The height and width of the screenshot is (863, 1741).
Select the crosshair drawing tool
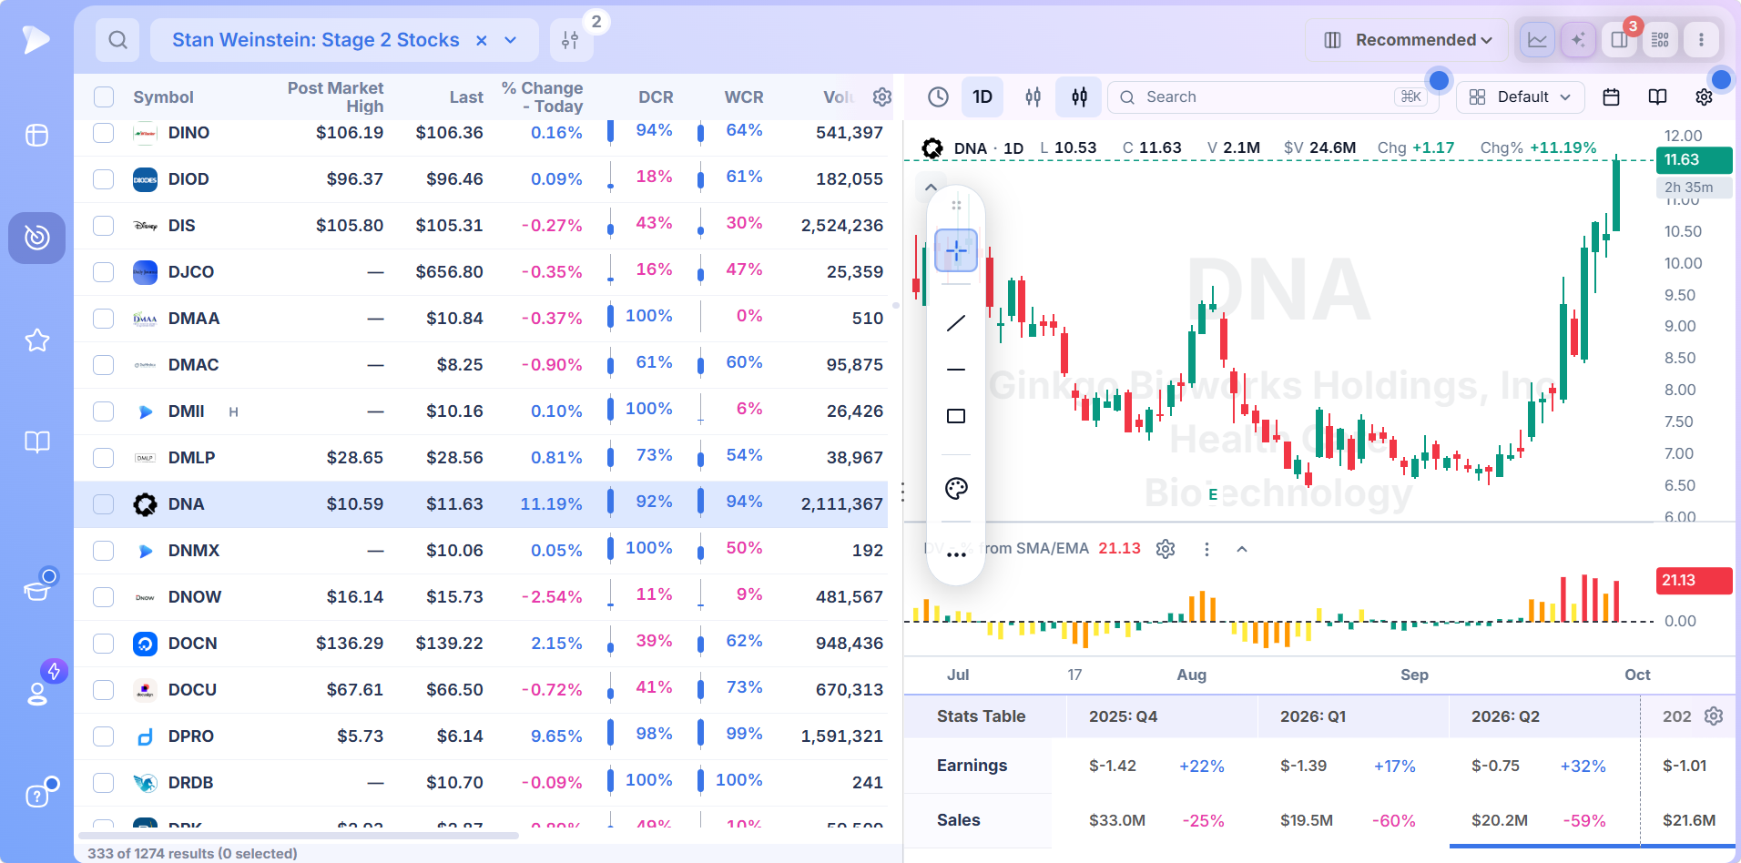click(956, 250)
